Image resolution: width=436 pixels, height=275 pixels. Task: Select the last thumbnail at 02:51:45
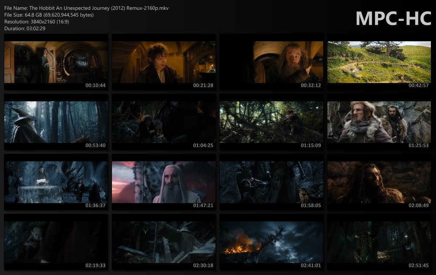(379, 242)
